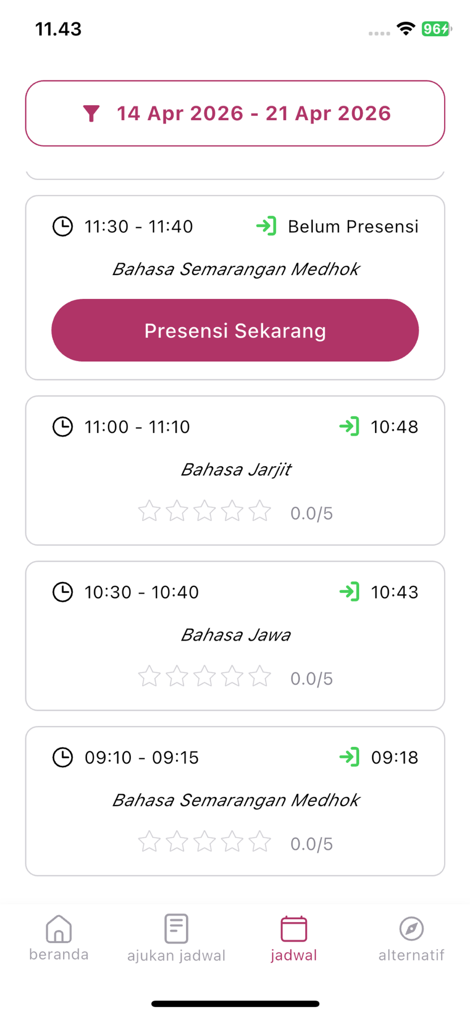Tap the clock icon beside 11:30 - 11:40
Screen dimensions: 470x1017
[x=63, y=226]
